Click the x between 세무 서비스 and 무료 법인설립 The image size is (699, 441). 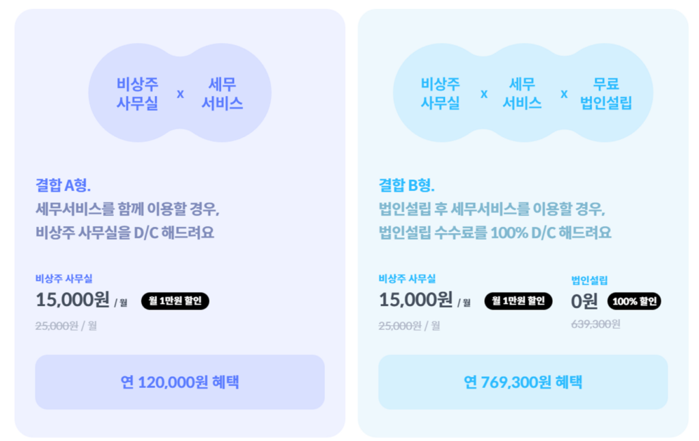(564, 94)
